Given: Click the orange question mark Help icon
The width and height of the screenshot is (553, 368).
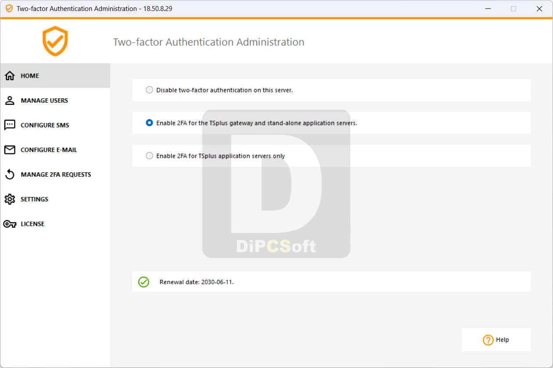Looking at the screenshot, I should click(488, 340).
